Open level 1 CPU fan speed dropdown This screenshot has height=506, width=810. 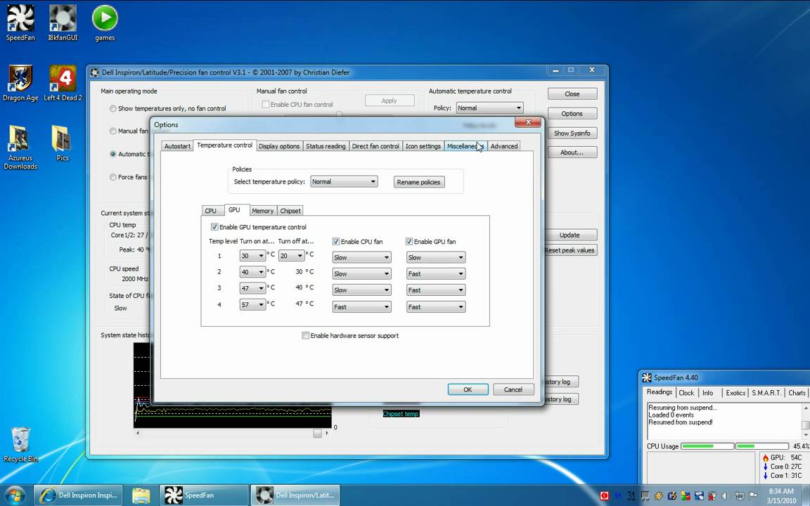click(361, 257)
